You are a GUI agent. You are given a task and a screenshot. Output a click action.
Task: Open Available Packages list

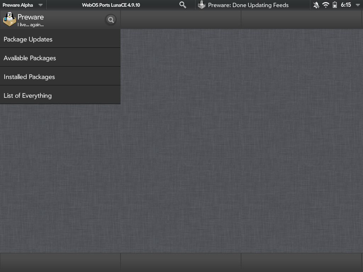60,57
